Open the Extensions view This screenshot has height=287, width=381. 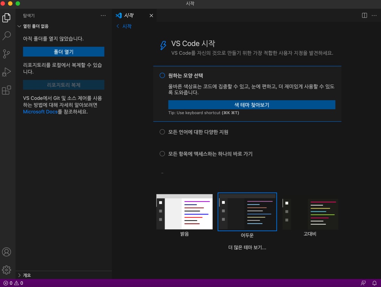click(x=6, y=90)
